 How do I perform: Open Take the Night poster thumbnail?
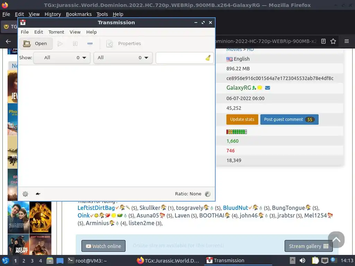click(x=18, y=245)
